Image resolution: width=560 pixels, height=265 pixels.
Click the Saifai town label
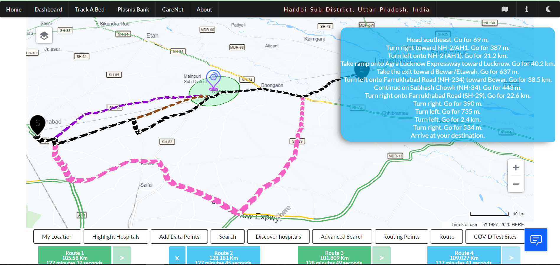point(146,185)
